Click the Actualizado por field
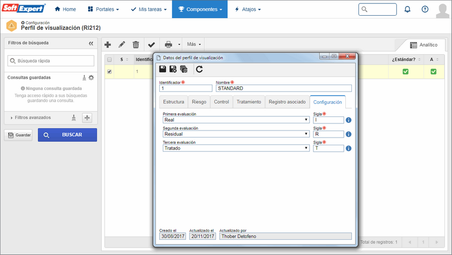Screen dimensions: 452x255 (x=285, y=236)
